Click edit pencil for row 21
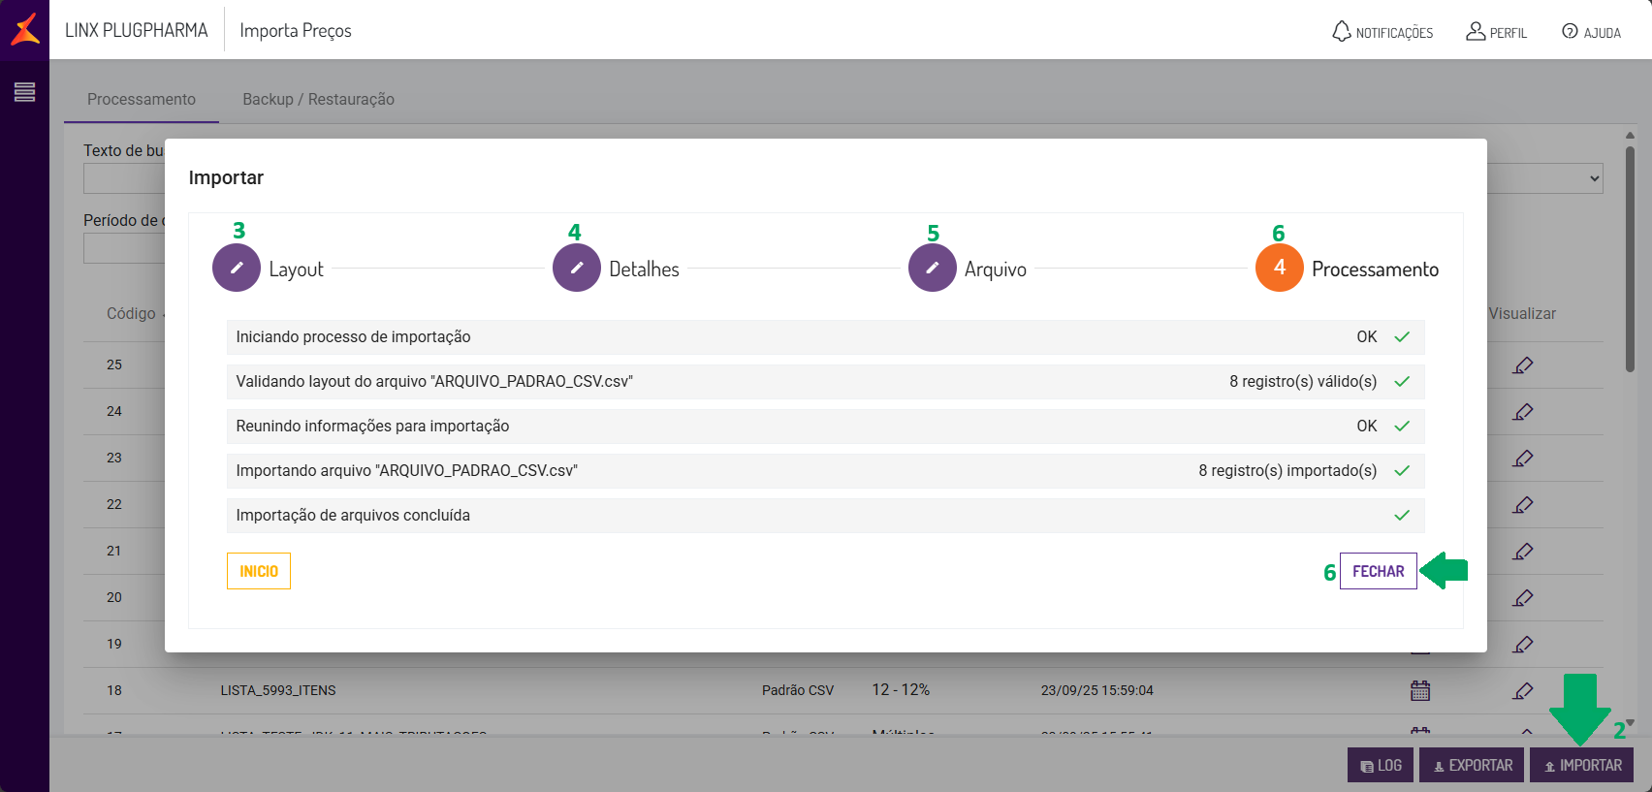 point(1523,552)
